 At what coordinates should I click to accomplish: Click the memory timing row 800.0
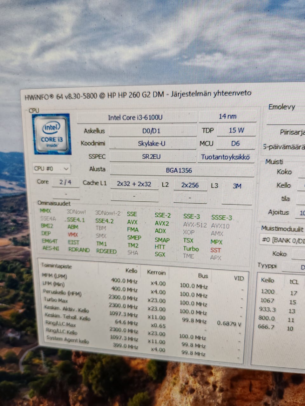(x=267, y=318)
